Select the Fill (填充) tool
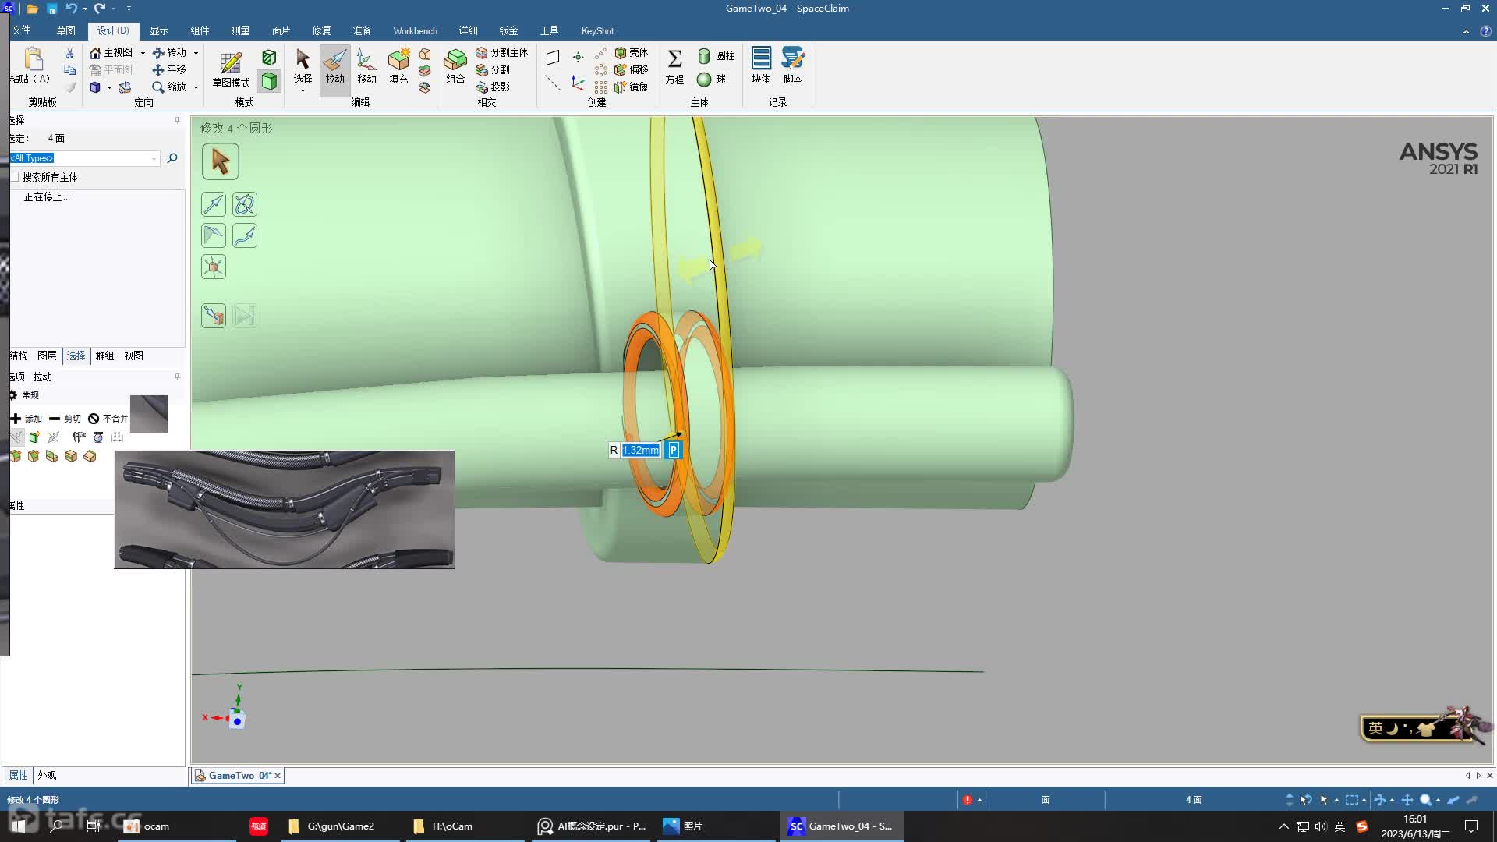This screenshot has width=1497, height=842. [x=398, y=67]
